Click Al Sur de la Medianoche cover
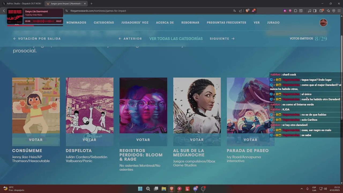Screen dimensions: 343x193 (197, 105)
